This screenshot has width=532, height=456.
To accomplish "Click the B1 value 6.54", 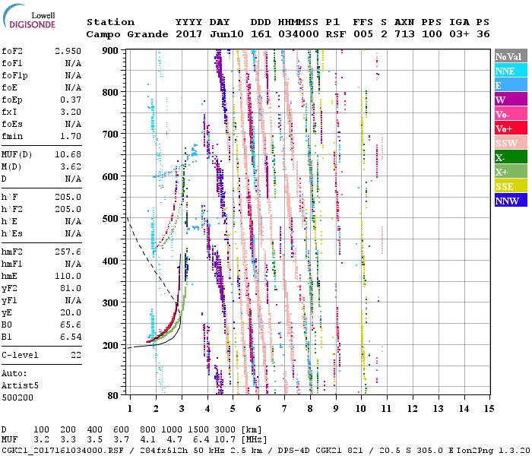I will click(71, 337).
